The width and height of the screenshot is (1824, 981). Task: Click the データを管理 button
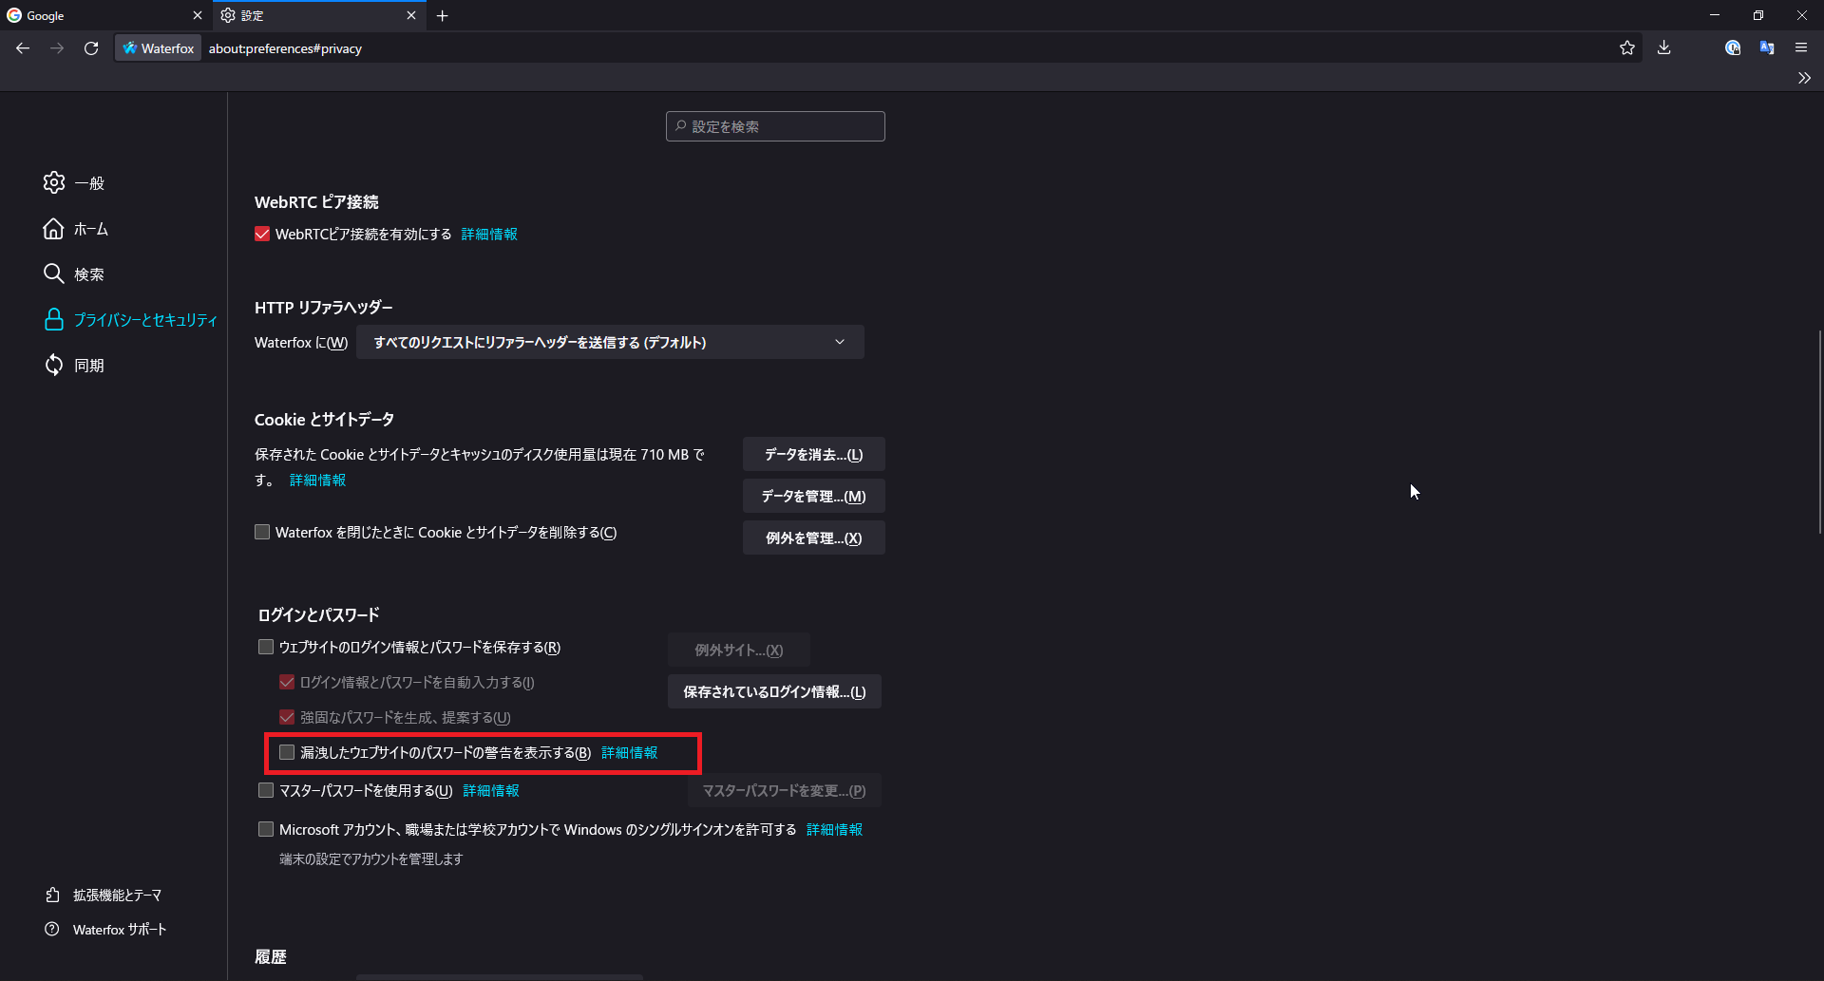pos(814,496)
